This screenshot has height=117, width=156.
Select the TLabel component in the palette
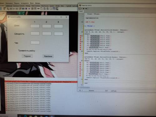pos(14,9)
